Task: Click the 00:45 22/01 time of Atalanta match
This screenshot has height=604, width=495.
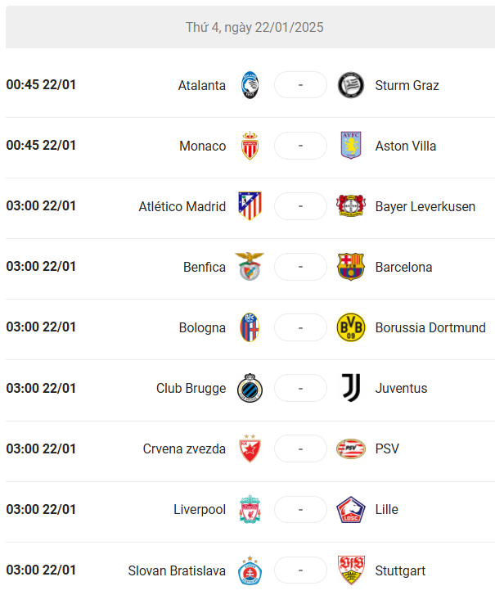Action: point(41,85)
